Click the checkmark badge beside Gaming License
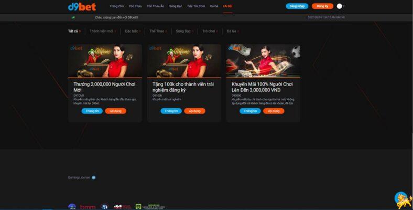Screen dimensions: 413x210 [93, 177]
